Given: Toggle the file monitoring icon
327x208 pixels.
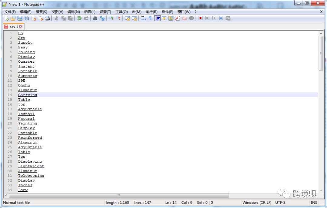Looking at the screenshot, I should (x=191, y=18).
